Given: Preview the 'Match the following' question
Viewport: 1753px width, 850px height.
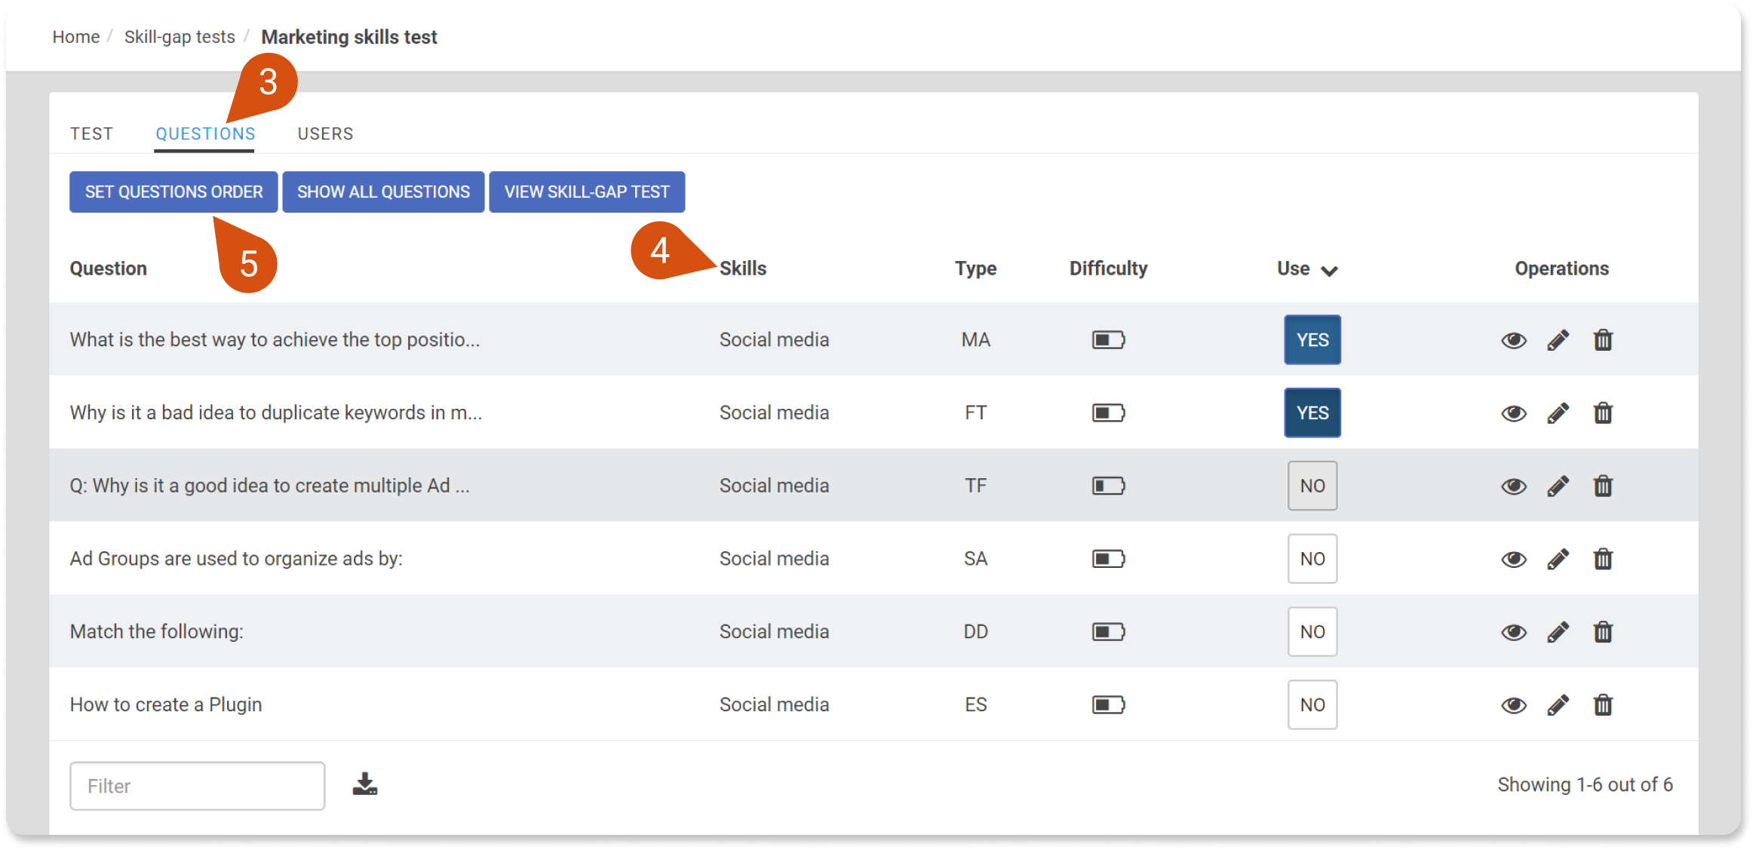Looking at the screenshot, I should 1513,632.
